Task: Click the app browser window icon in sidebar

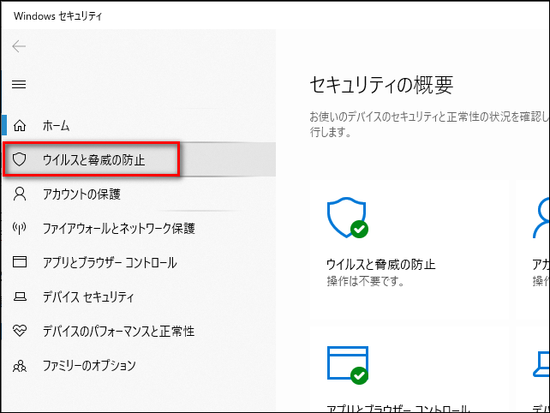Action: click(x=20, y=261)
